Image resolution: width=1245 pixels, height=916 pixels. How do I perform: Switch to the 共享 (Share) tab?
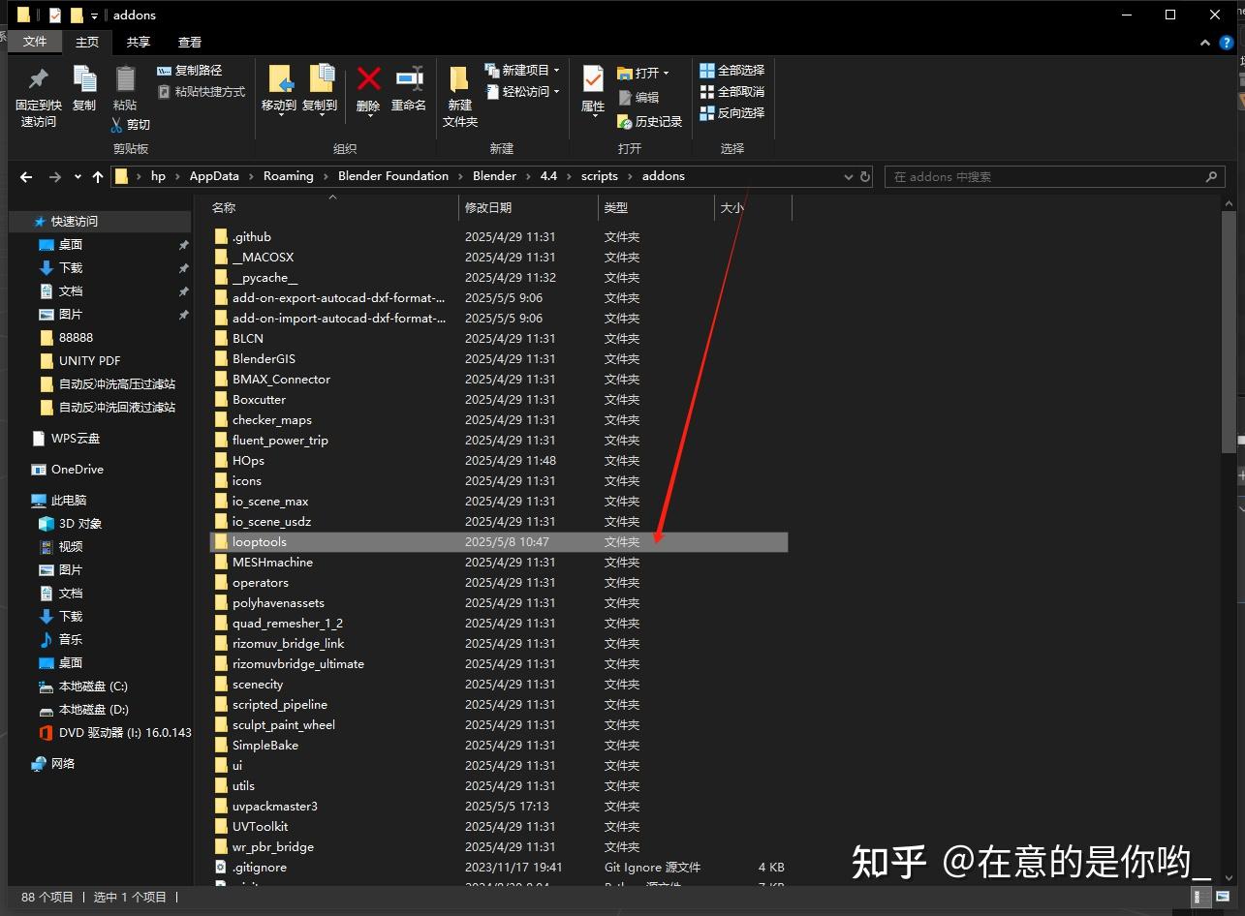[x=138, y=42]
